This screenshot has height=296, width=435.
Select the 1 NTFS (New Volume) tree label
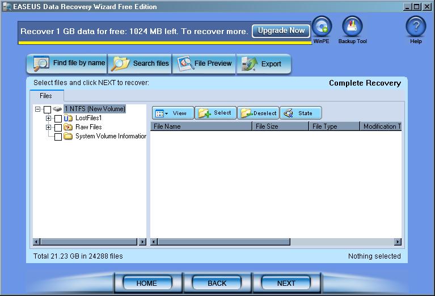tap(95, 109)
